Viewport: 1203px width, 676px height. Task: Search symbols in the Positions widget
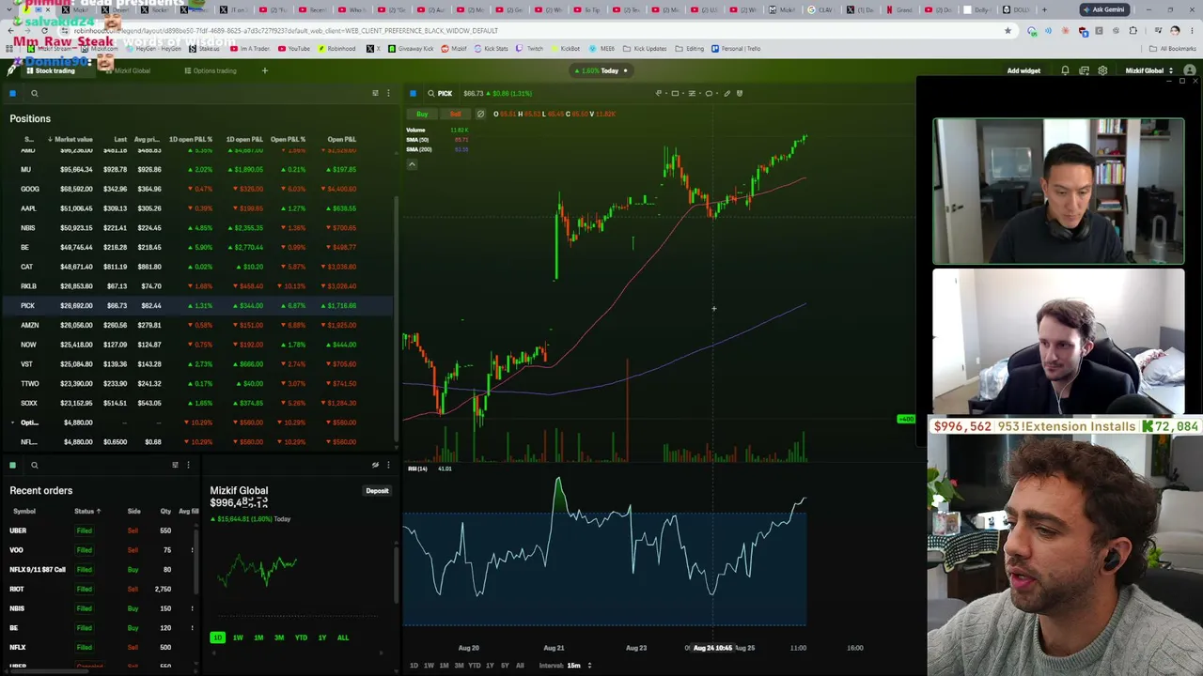[x=34, y=93]
